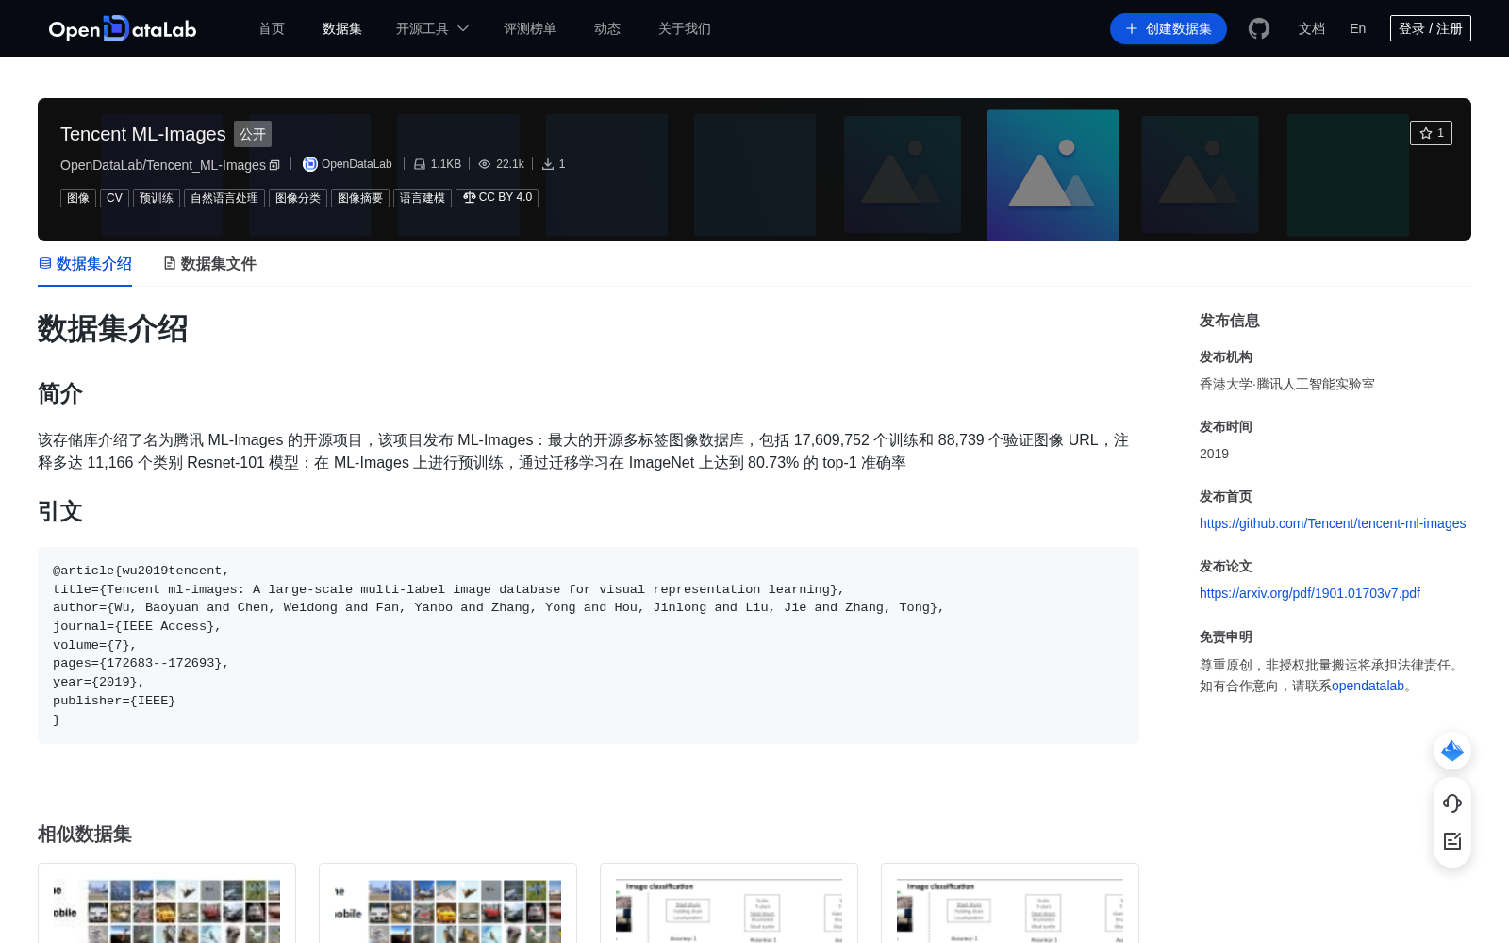Switch language to En
1509x943 pixels.
(x=1358, y=28)
